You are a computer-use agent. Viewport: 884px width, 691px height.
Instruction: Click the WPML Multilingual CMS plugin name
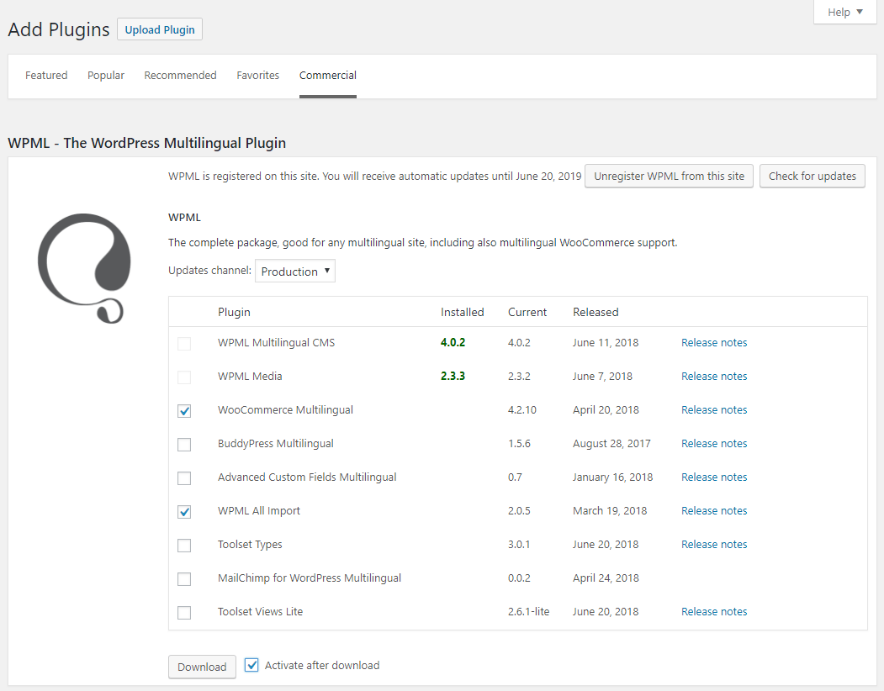(x=276, y=343)
